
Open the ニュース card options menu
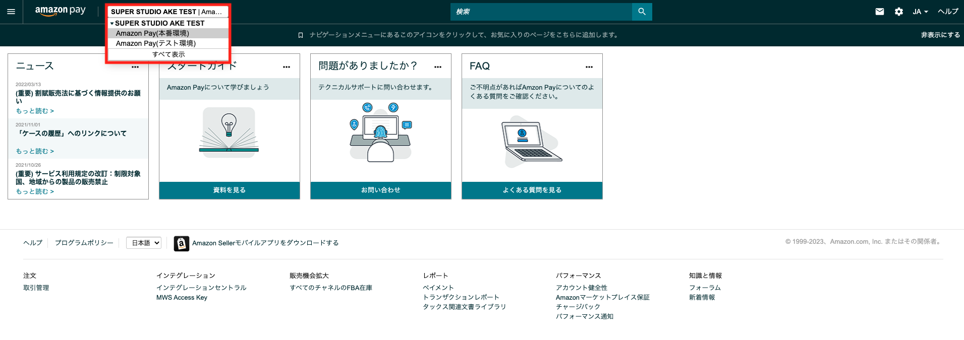(135, 67)
